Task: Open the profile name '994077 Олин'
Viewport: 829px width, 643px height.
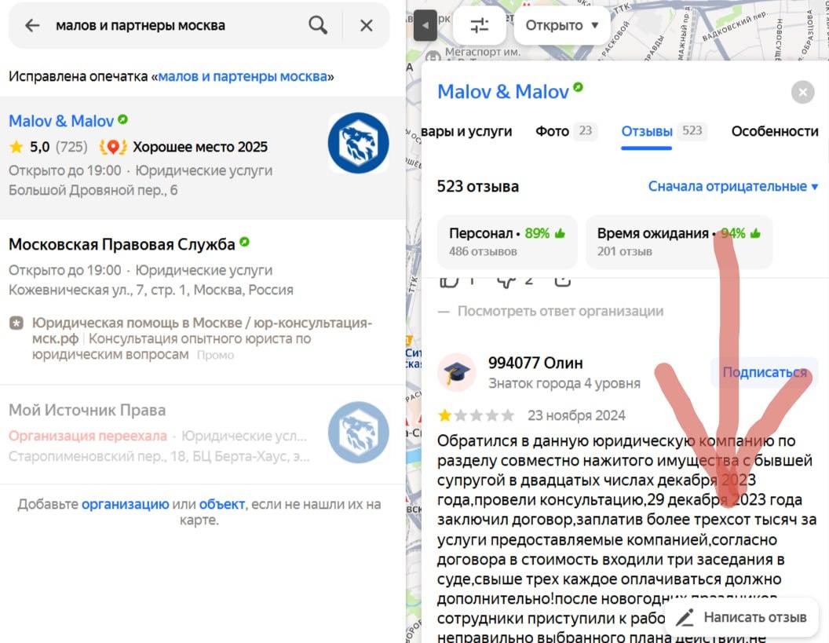Action: 535,364
